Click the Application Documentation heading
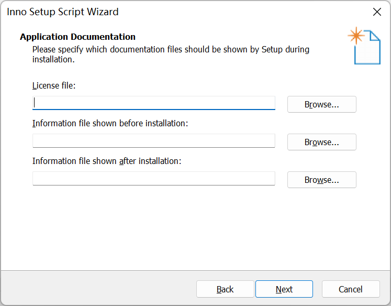The height and width of the screenshot is (306, 391). pos(77,37)
